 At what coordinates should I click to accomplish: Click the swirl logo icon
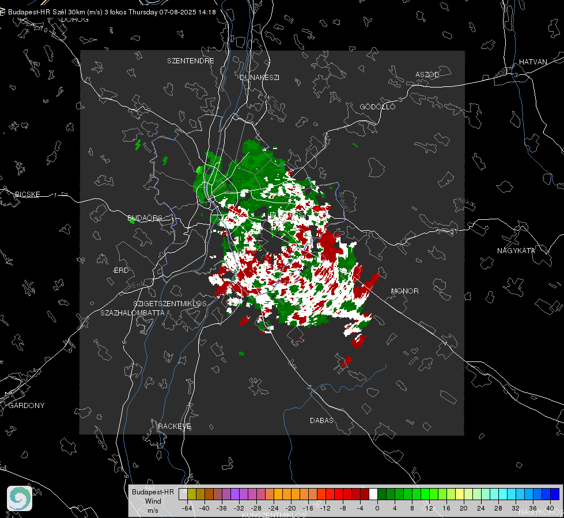(20, 498)
